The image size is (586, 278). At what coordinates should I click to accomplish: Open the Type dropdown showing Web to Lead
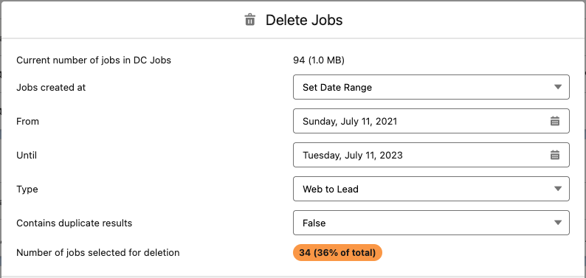tap(431, 189)
